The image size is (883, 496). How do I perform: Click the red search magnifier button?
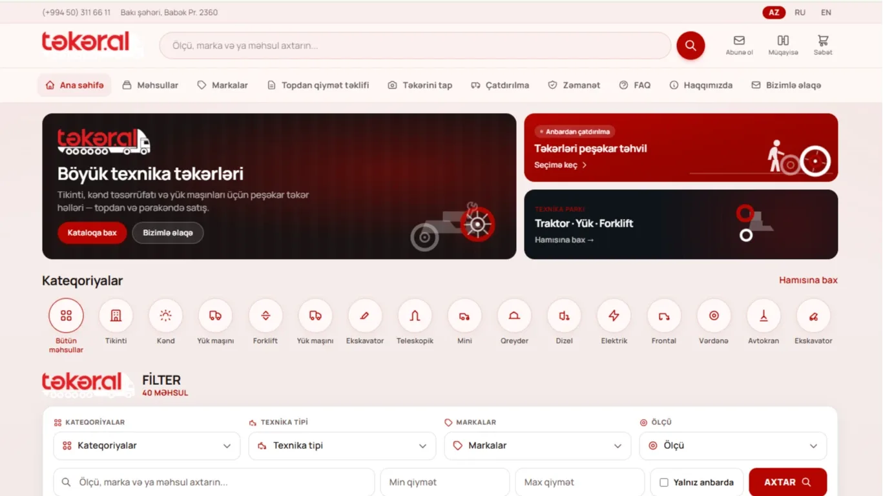pyautogui.click(x=691, y=46)
